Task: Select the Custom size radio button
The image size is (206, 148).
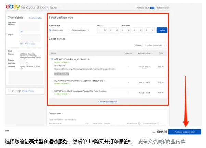Action: tap(50, 30)
